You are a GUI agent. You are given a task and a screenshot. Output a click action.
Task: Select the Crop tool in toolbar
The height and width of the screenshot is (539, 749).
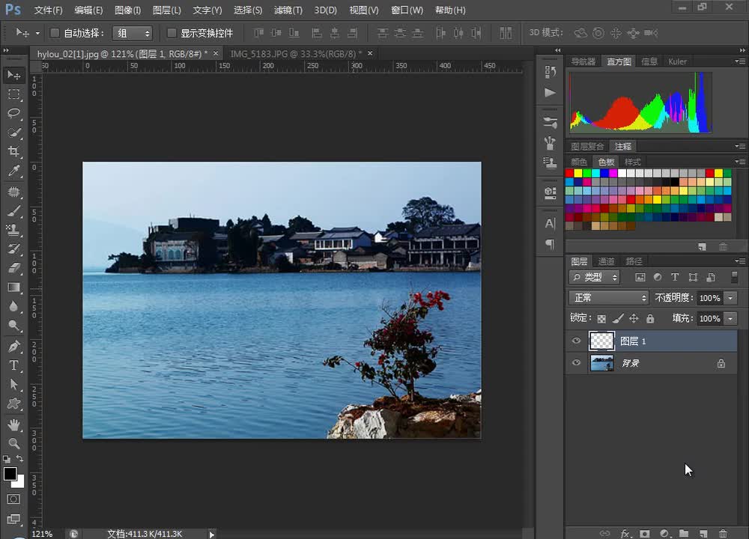(14, 152)
